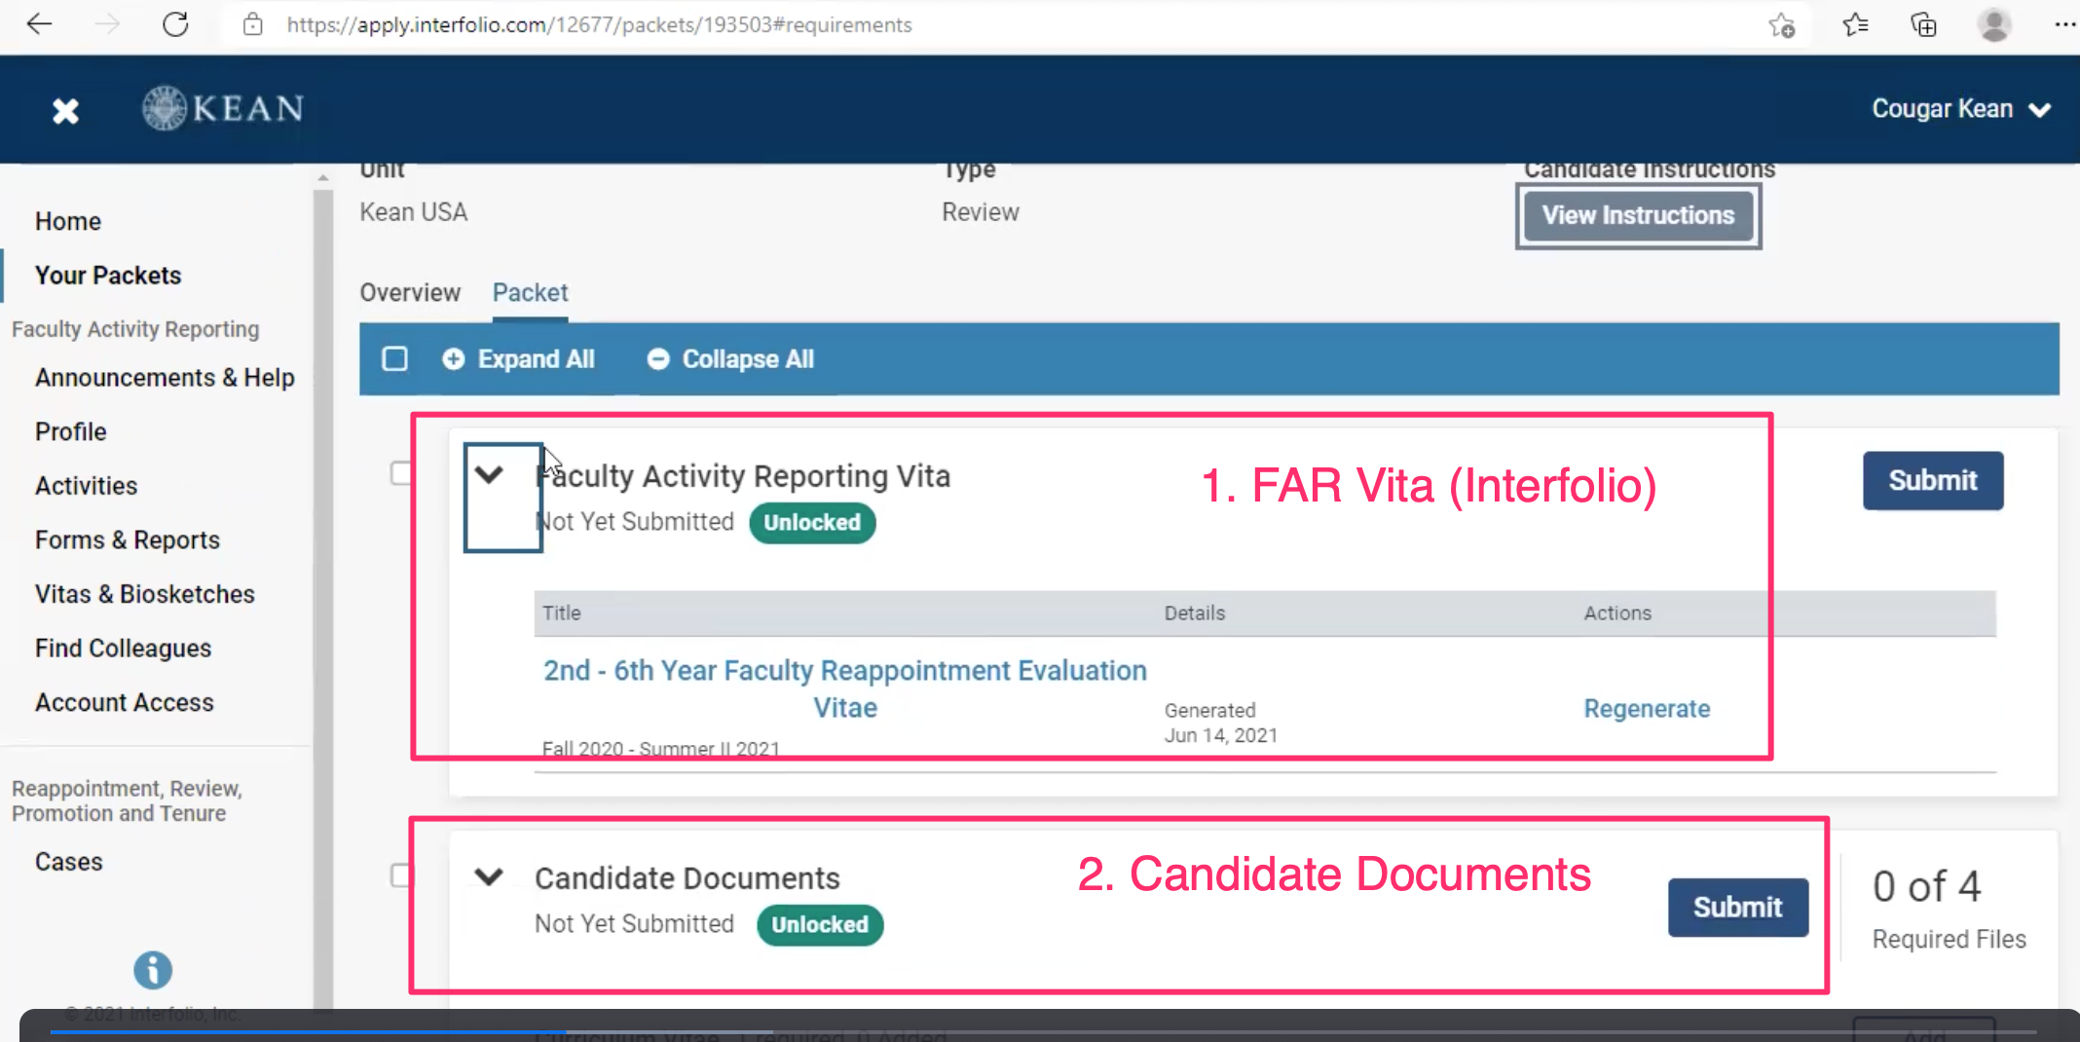
Task: Collapse the Faculty Activity Reporting Vita section
Action: pyautogui.click(x=489, y=474)
